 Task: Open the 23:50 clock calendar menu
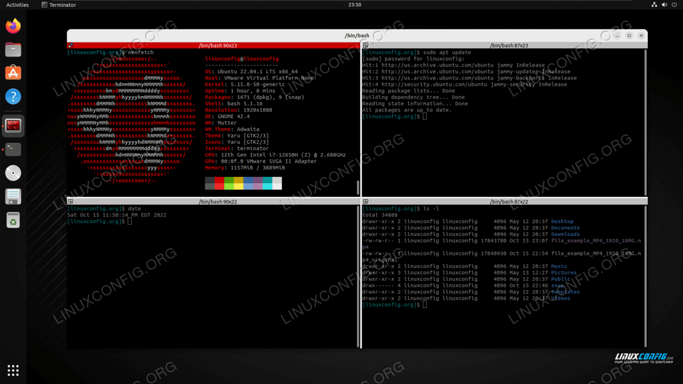pos(355,5)
